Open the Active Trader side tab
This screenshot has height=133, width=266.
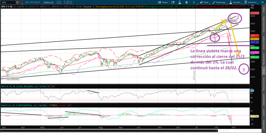tap(264, 42)
